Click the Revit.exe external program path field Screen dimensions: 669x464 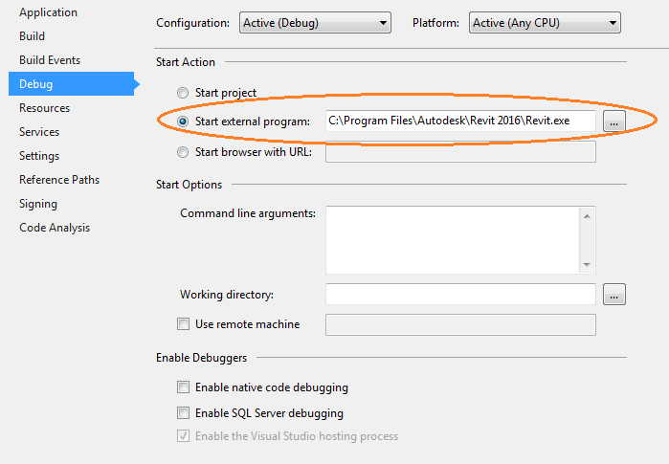point(459,122)
